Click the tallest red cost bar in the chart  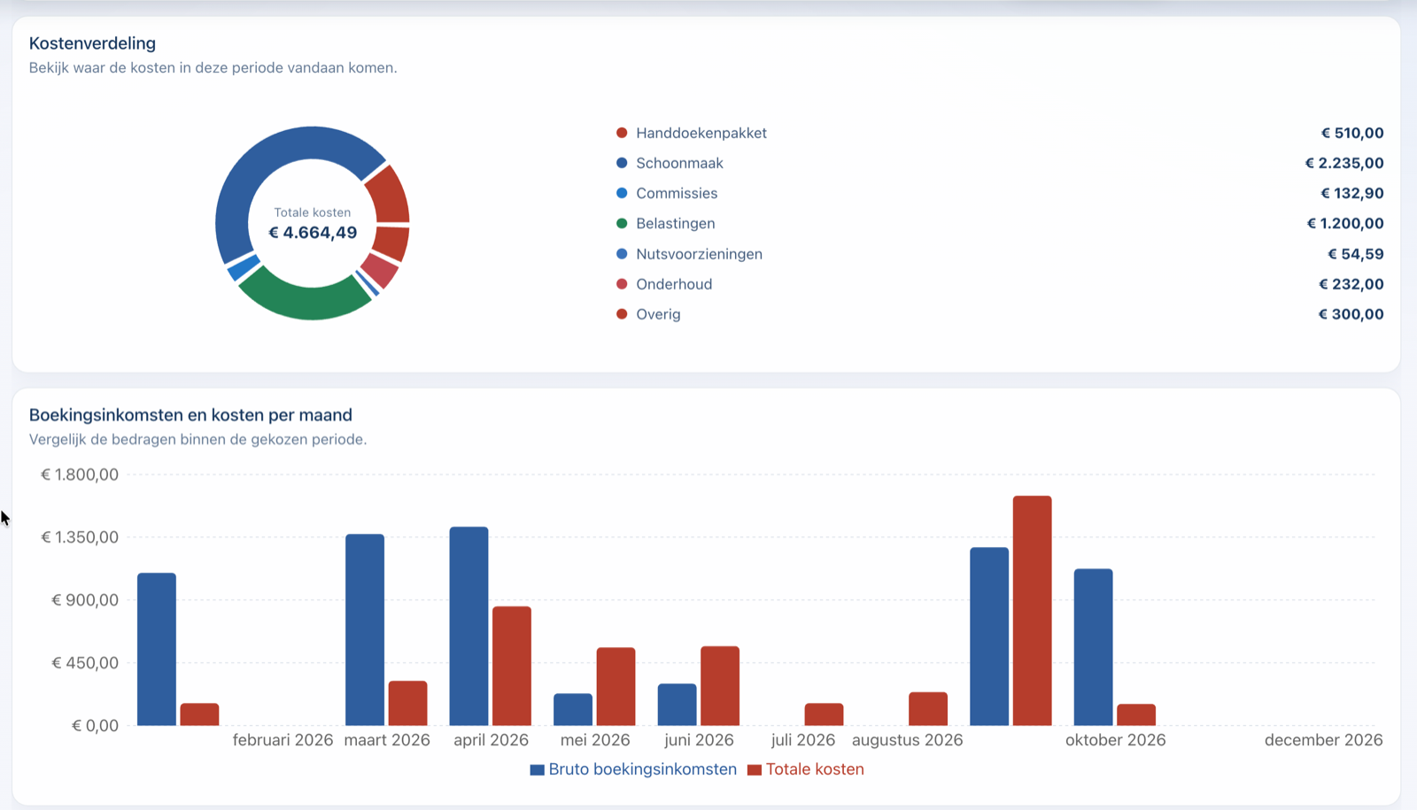(1032, 611)
